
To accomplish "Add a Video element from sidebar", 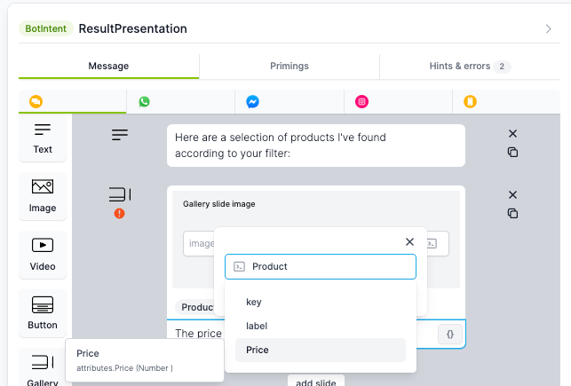I will (x=43, y=255).
